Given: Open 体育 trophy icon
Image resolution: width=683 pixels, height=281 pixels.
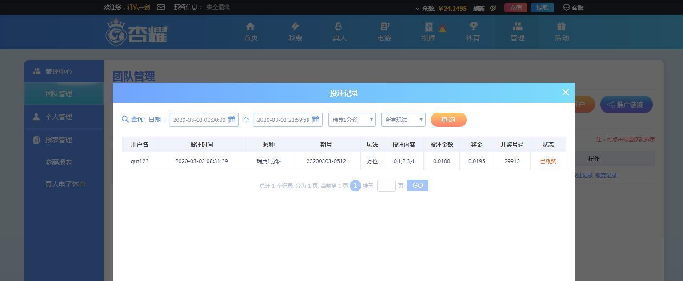Looking at the screenshot, I should click(x=473, y=27).
